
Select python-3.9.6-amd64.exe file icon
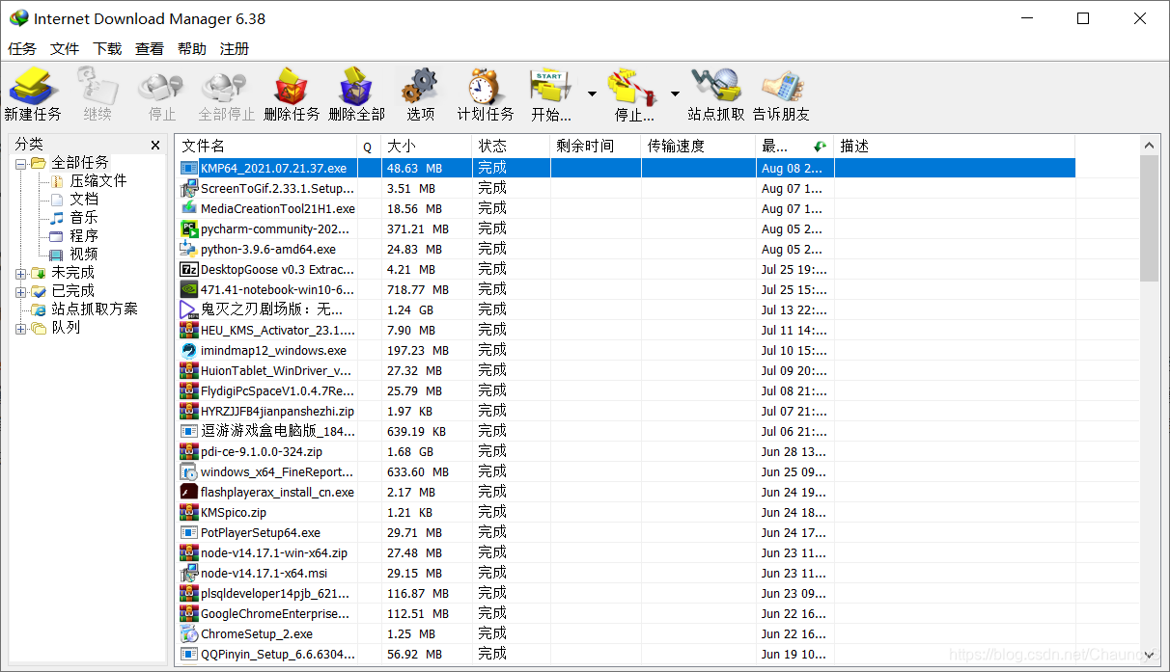coord(188,249)
